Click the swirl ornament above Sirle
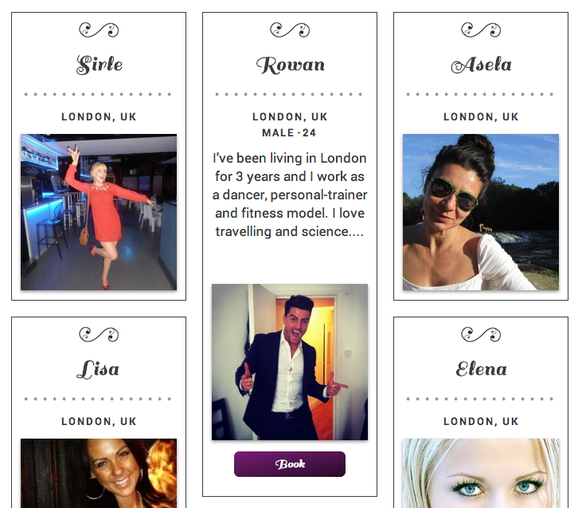 click(x=99, y=30)
